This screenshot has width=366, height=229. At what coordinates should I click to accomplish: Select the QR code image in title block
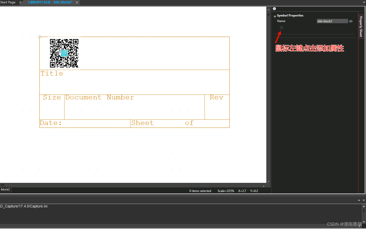coord(64,53)
